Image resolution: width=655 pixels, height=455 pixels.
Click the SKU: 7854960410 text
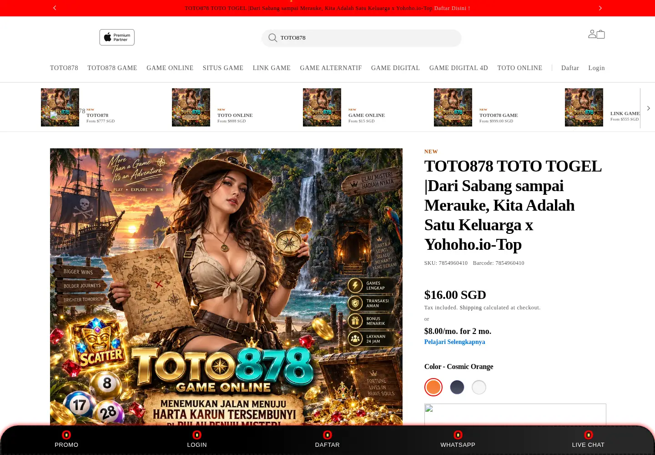(x=446, y=263)
